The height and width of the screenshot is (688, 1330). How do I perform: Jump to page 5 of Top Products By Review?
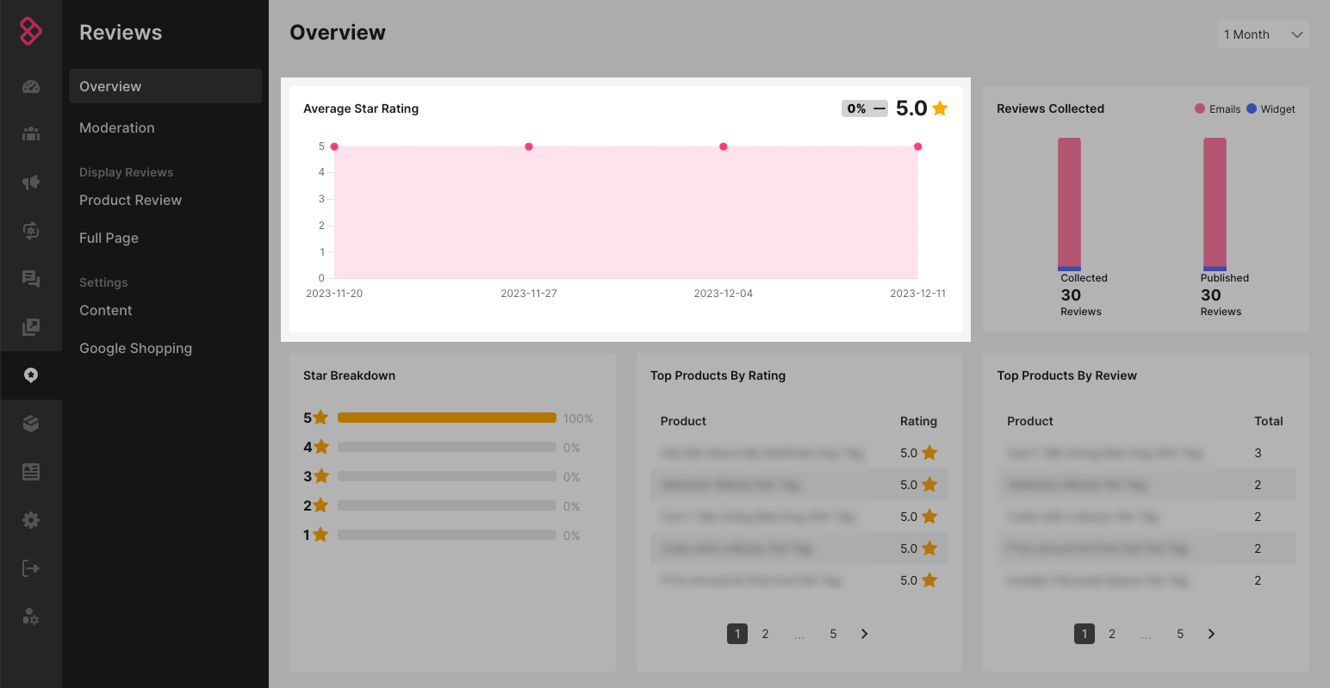click(x=1180, y=634)
